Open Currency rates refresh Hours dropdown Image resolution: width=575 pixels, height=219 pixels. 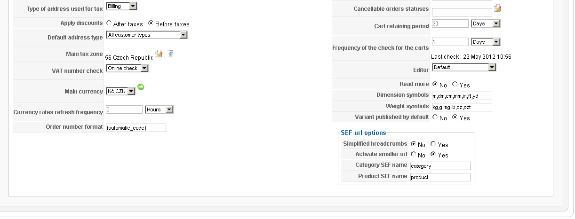160,109
